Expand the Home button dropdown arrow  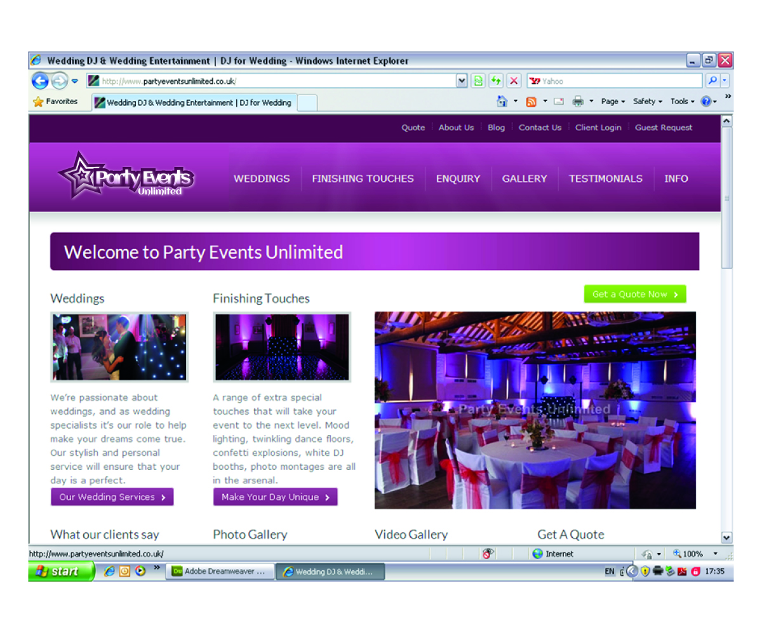coord(516,102)
